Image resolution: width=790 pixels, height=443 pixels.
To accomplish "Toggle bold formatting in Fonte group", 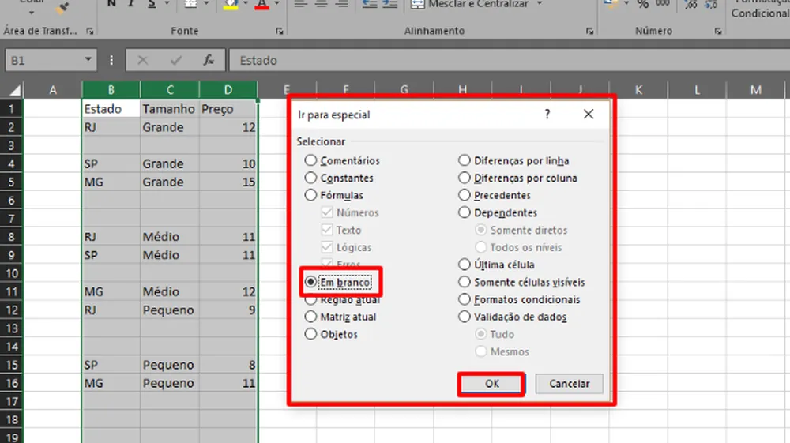I will coord(111,4).
